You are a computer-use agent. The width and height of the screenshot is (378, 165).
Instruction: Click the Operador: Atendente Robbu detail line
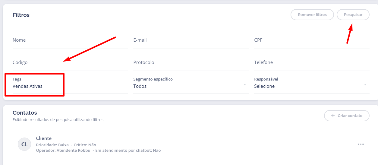coord(63,150)
